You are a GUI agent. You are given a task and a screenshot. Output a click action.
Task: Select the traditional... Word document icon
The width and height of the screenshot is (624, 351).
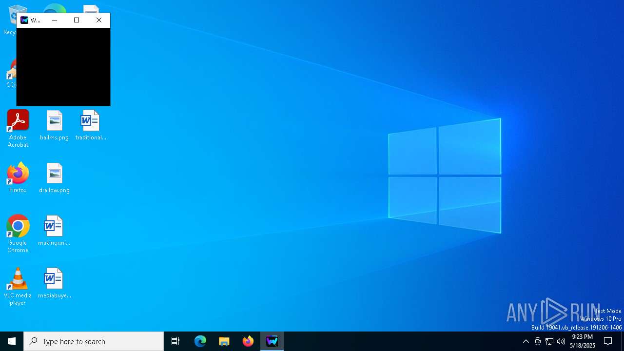pyautogui.click(x=91, y=126)
